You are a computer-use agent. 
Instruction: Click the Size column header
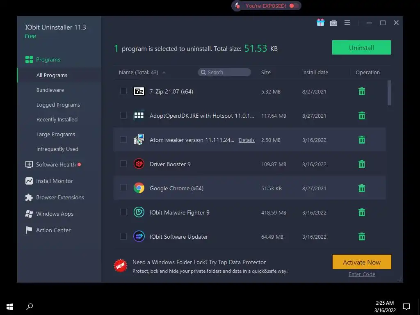coord(266,72)
